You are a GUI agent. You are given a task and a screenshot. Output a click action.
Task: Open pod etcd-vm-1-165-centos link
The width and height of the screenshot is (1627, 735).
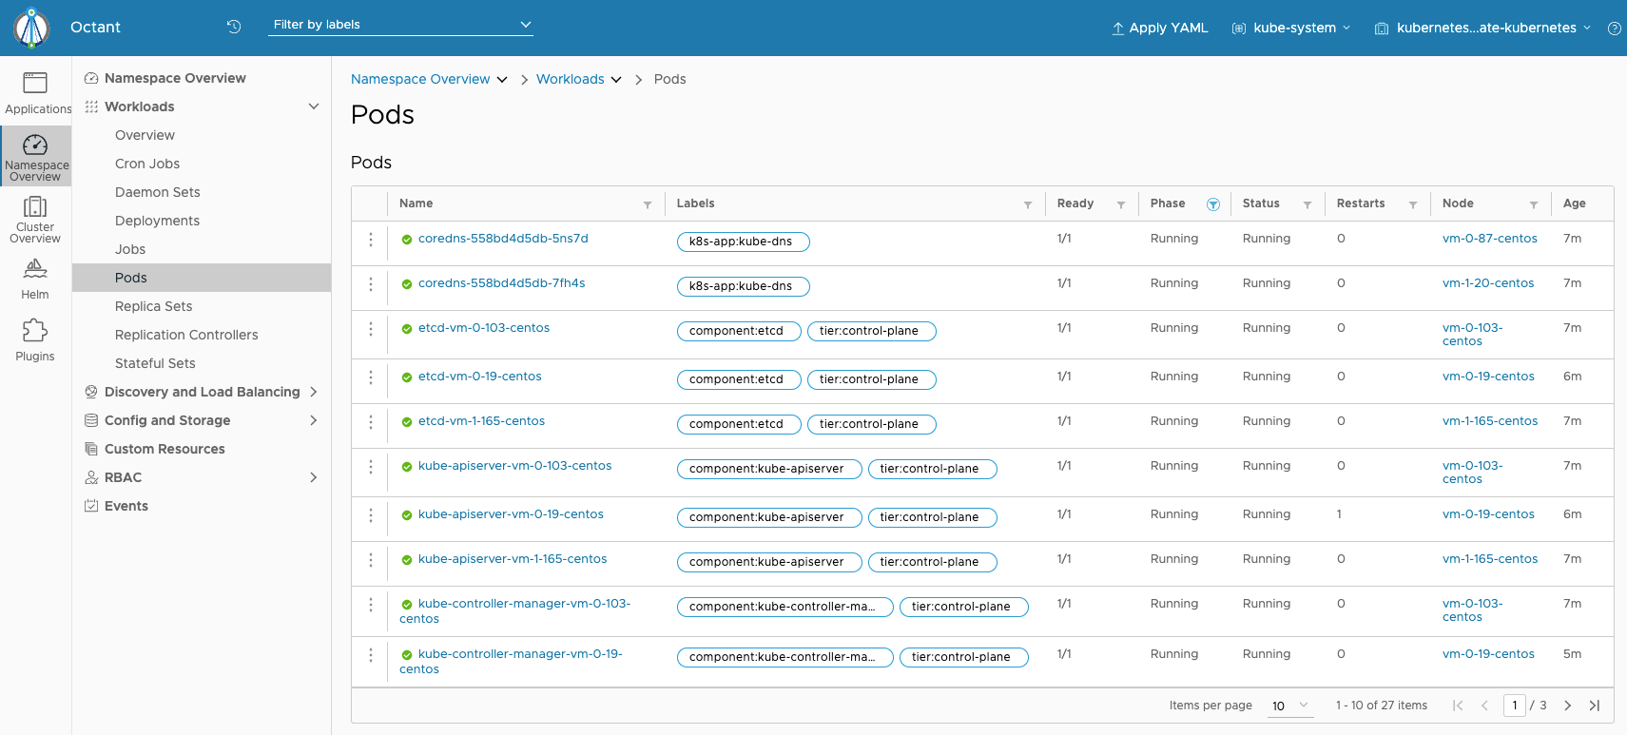pos(481,421)
